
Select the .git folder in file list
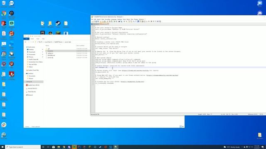click(49, 49)
